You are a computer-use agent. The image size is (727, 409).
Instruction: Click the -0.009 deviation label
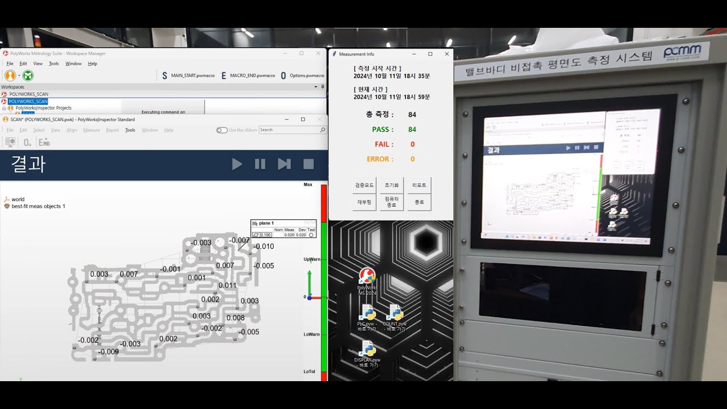click(108, 352)
